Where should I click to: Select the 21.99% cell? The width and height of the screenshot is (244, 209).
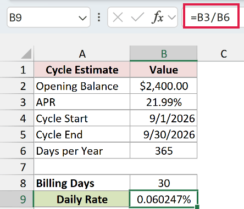(164, 102)
